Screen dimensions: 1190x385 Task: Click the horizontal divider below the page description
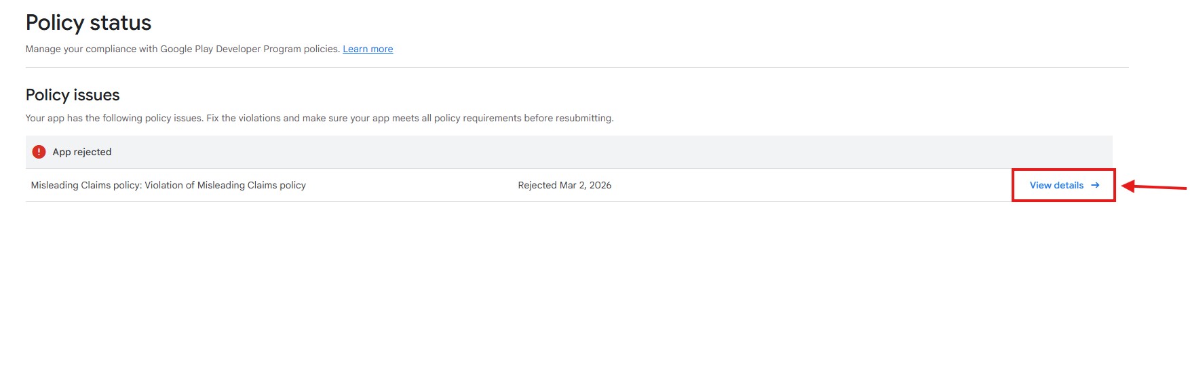[577, 67]
